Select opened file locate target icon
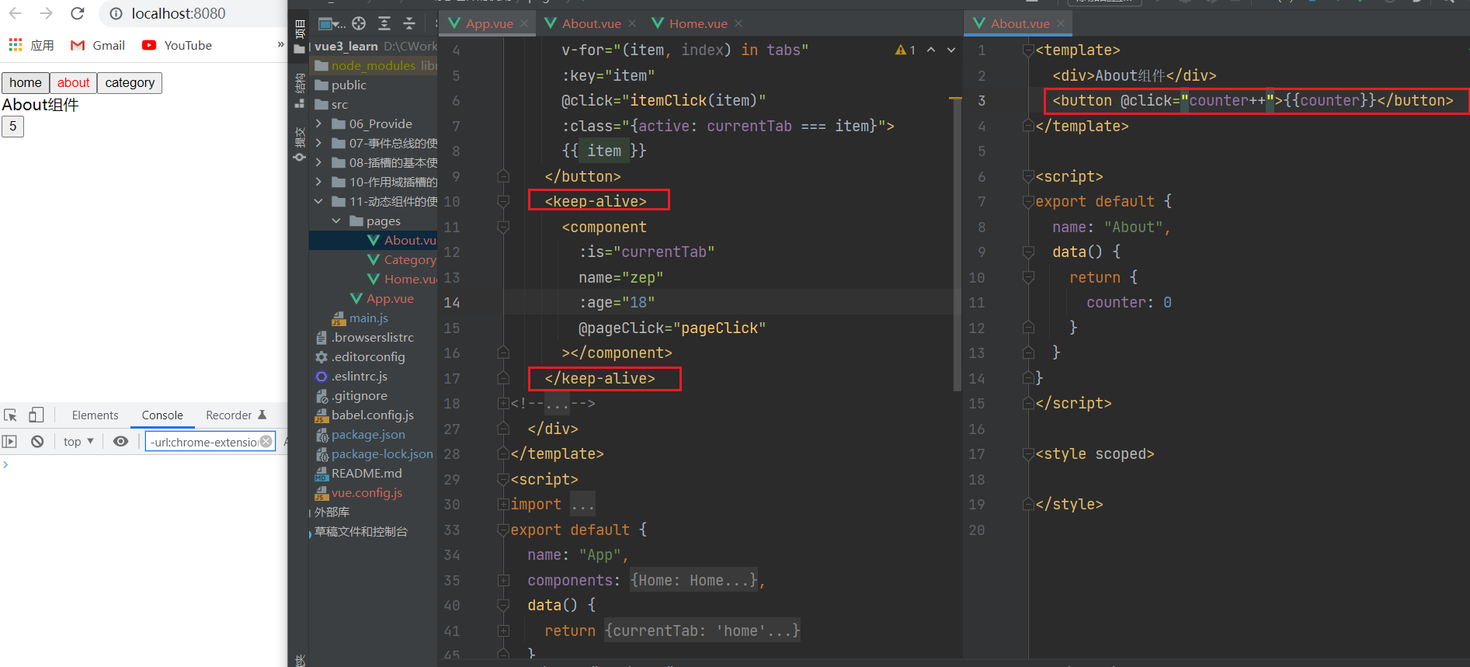Screen dimensions: 1470x667 click(359, 23)
